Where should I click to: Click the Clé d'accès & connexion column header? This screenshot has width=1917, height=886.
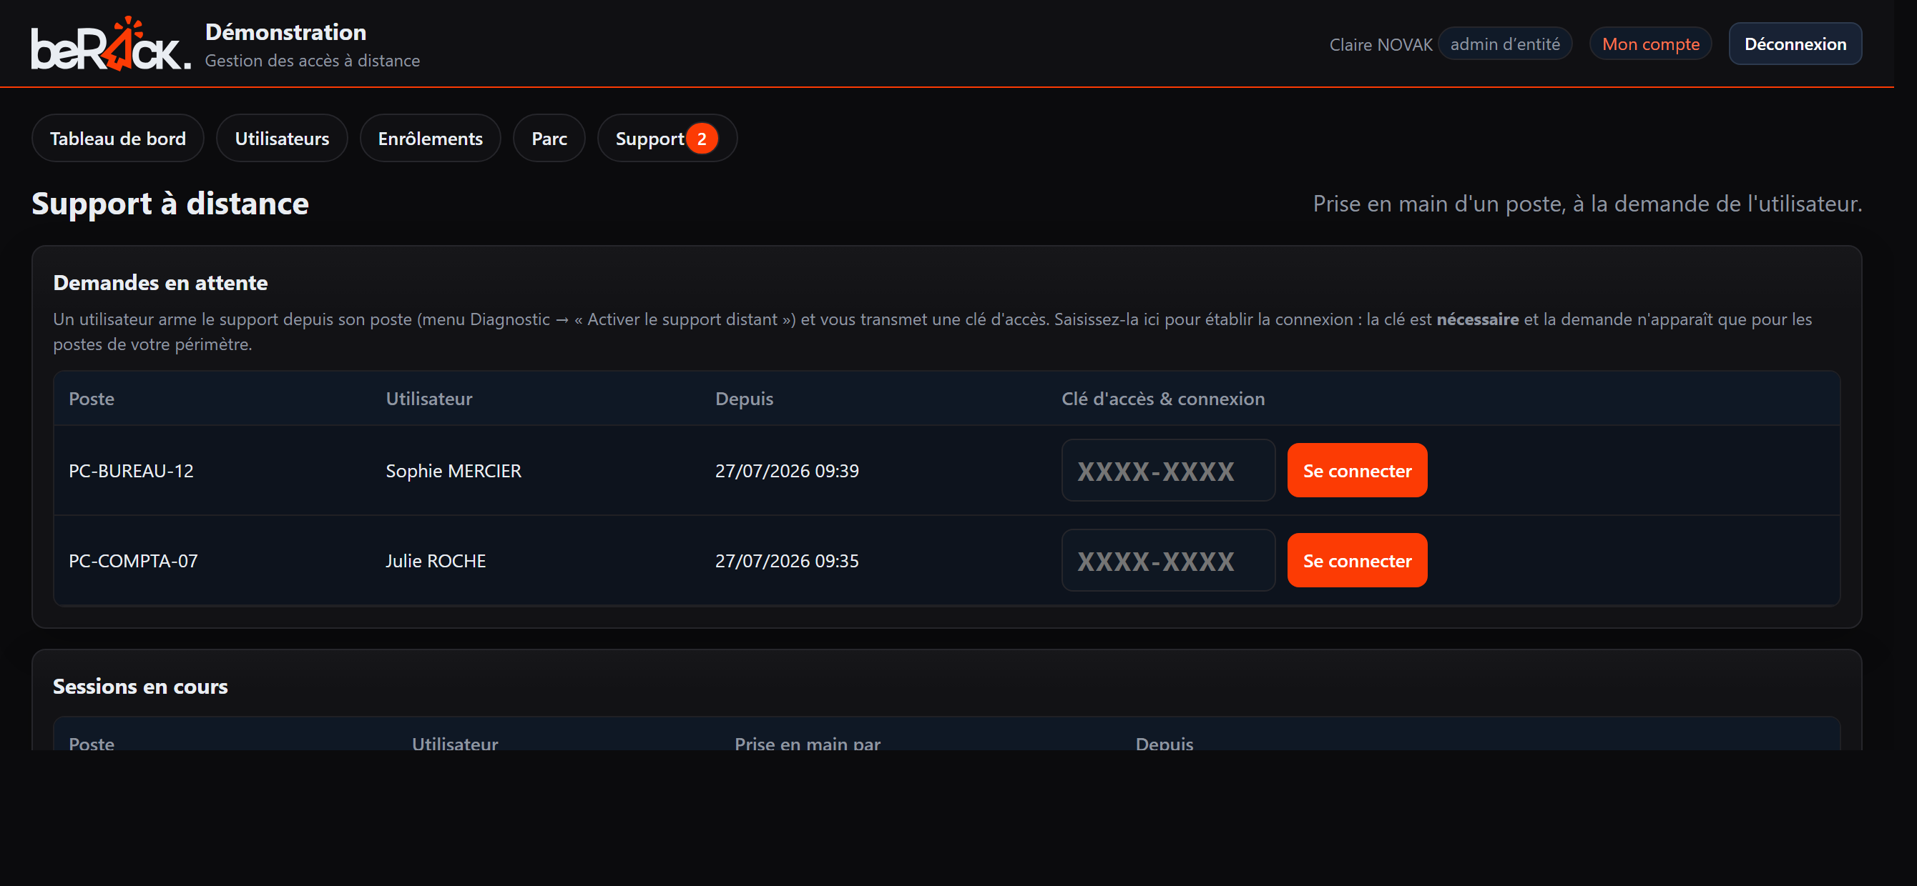click(x=1163, y=399)
